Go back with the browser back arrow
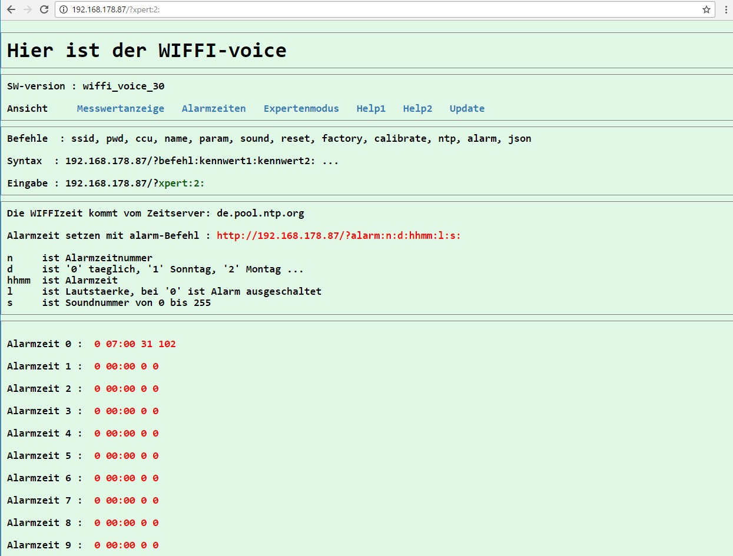The height and width of the screenshot is (556, 733). point(11,9)
